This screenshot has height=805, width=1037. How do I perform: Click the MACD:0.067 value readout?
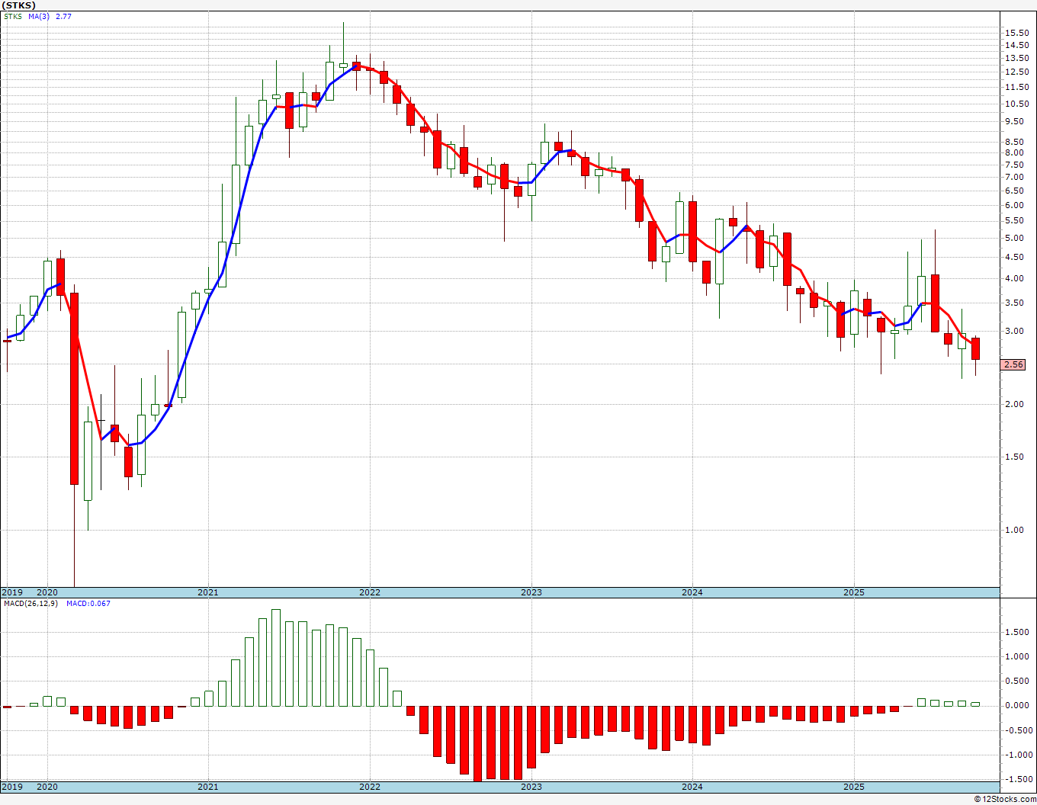[88, 604]
